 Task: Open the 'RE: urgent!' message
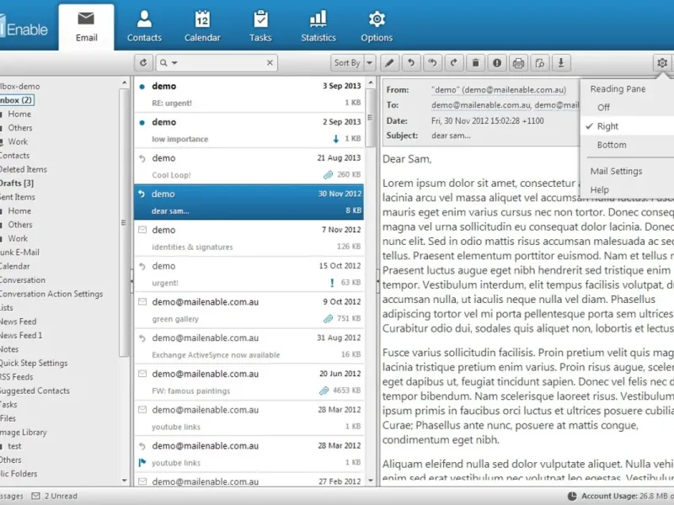tap(249, 94)
